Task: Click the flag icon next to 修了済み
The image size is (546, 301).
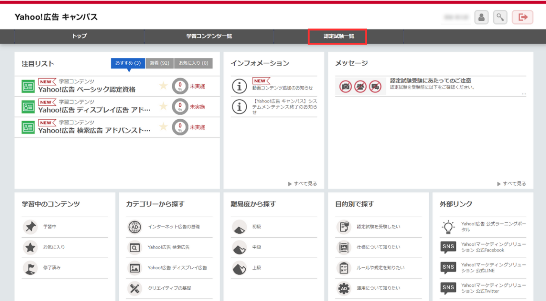Action: [30, 268]
